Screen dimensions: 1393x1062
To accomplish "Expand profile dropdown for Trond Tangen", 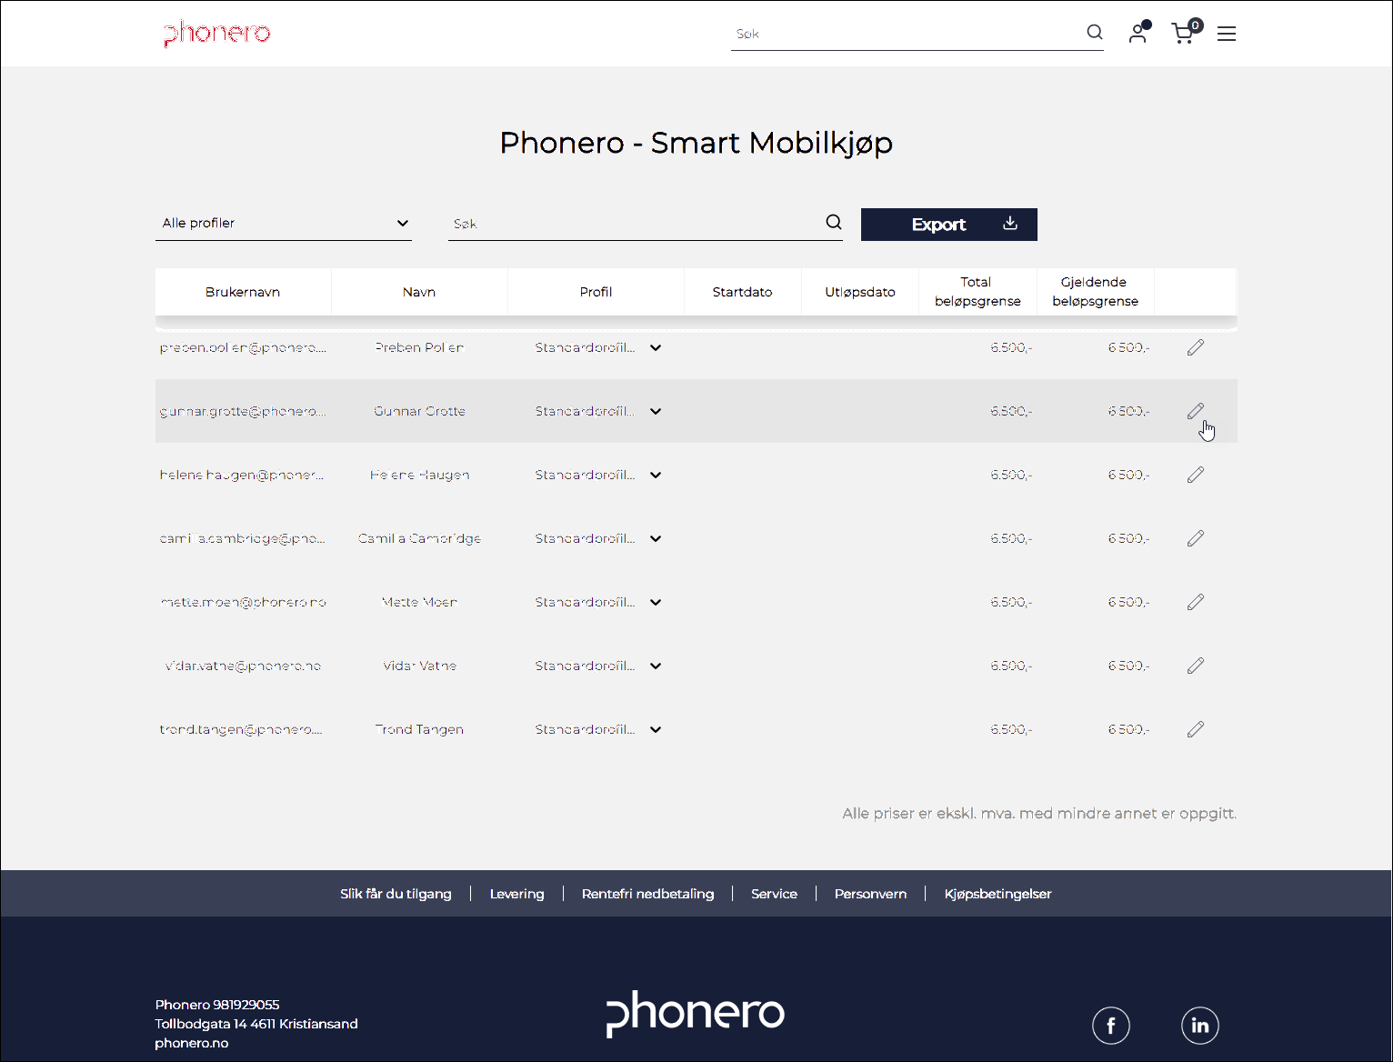I will [x=656, y=729].
